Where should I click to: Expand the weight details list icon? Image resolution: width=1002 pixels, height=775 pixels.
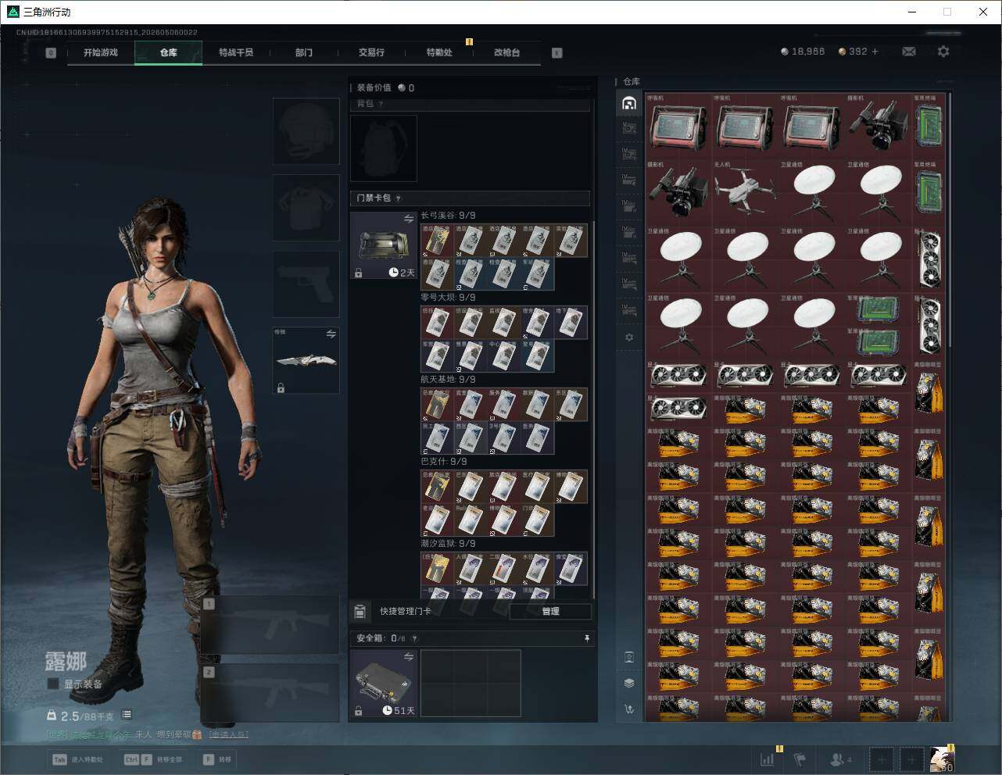127,715
